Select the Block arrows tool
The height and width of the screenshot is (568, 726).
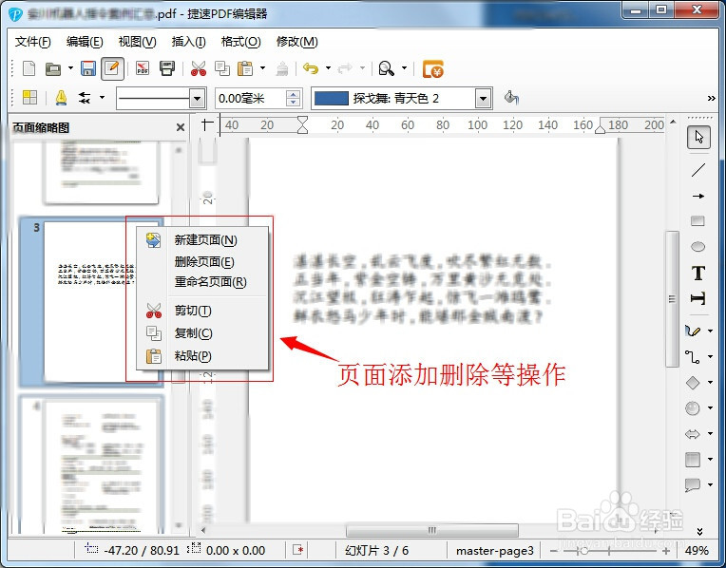(692, 434)
